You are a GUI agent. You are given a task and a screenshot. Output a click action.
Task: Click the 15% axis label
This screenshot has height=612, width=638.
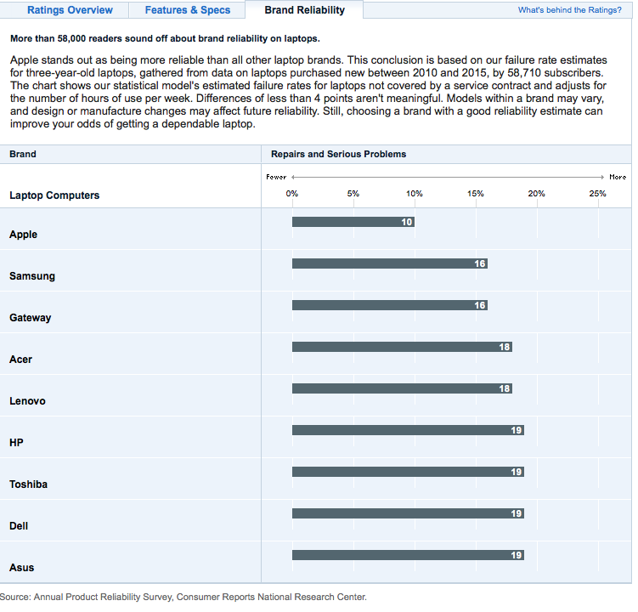click(x=475, y=194)
